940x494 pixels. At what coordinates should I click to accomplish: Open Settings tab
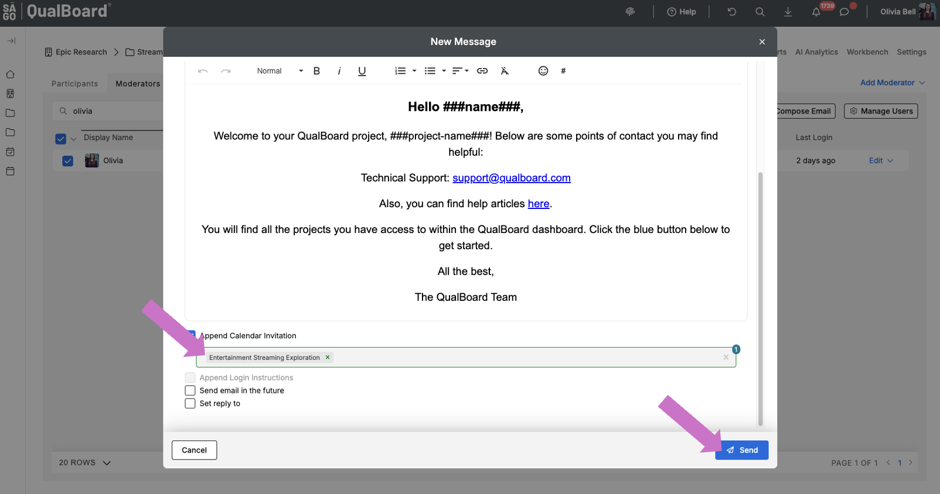[911, 52]
